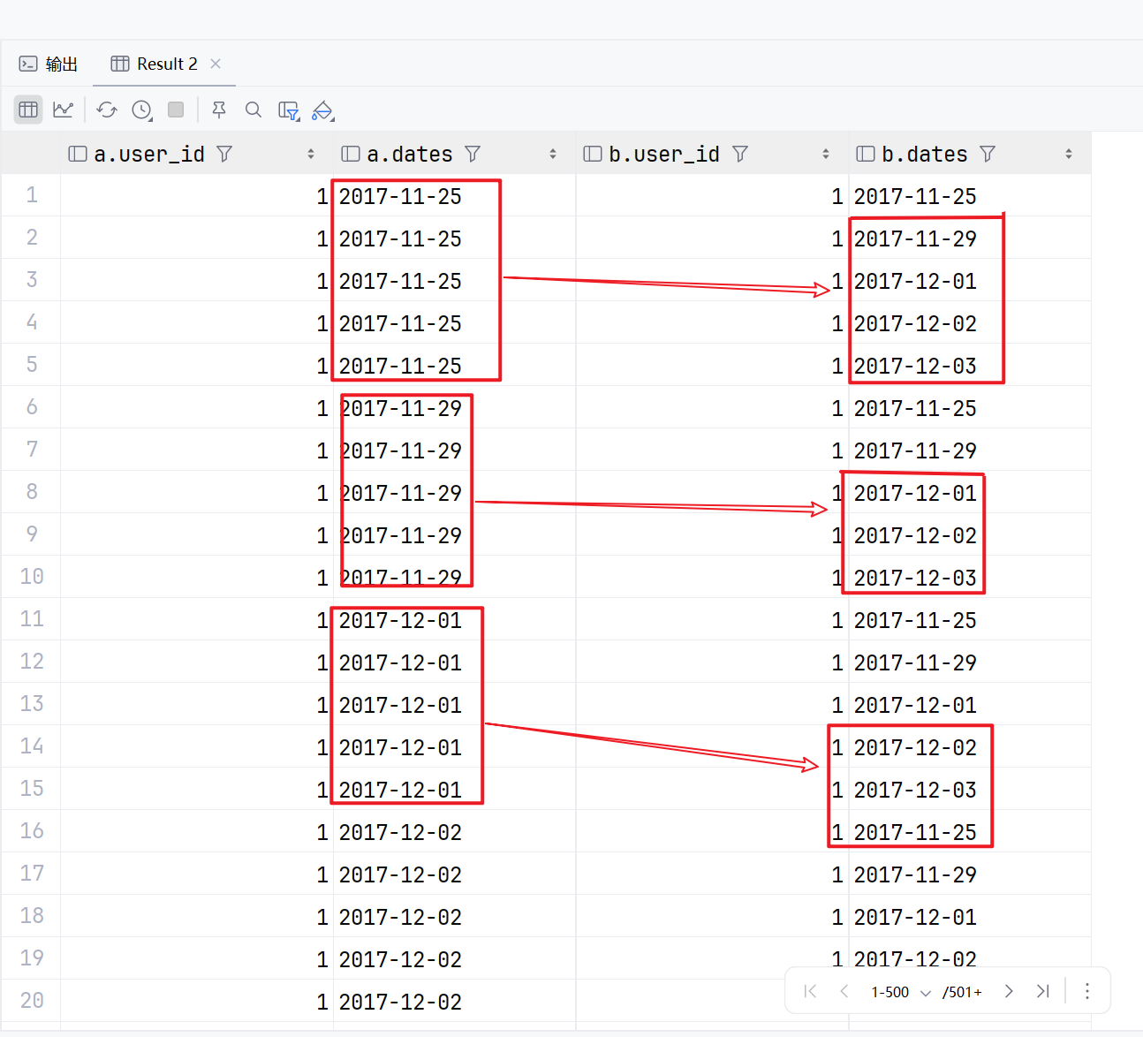Screen dimensions: 1143x1037
Task: Open the paint bucket coloring options
Action: pos(322,110)
